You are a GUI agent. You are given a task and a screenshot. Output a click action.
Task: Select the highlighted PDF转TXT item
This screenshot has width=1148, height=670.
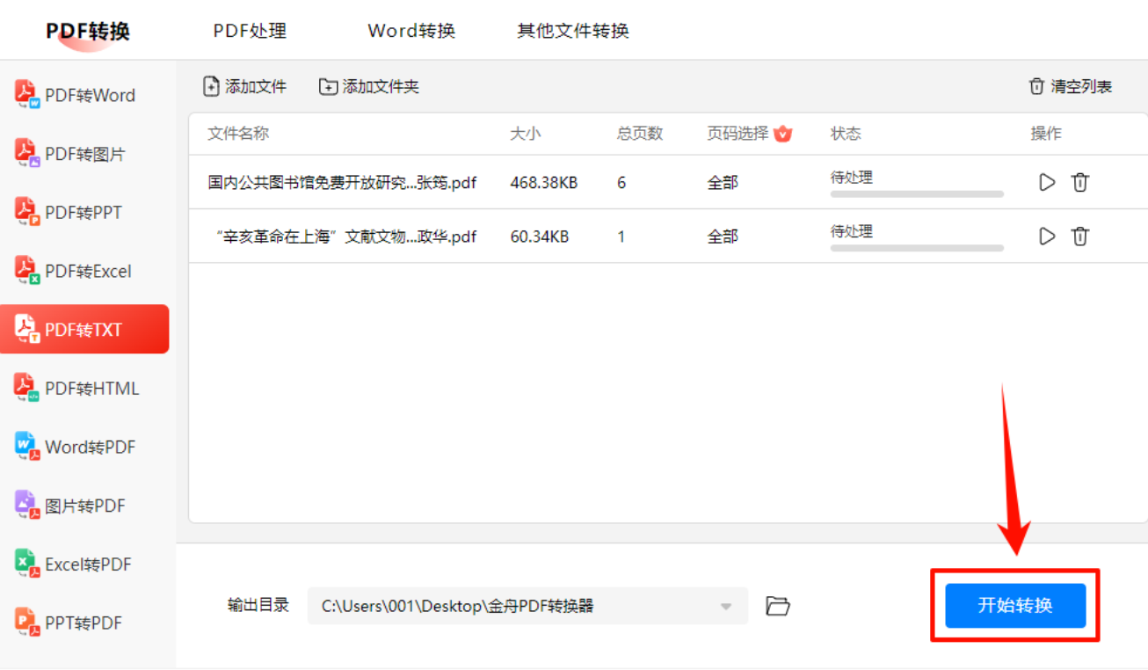pos(84,330)
